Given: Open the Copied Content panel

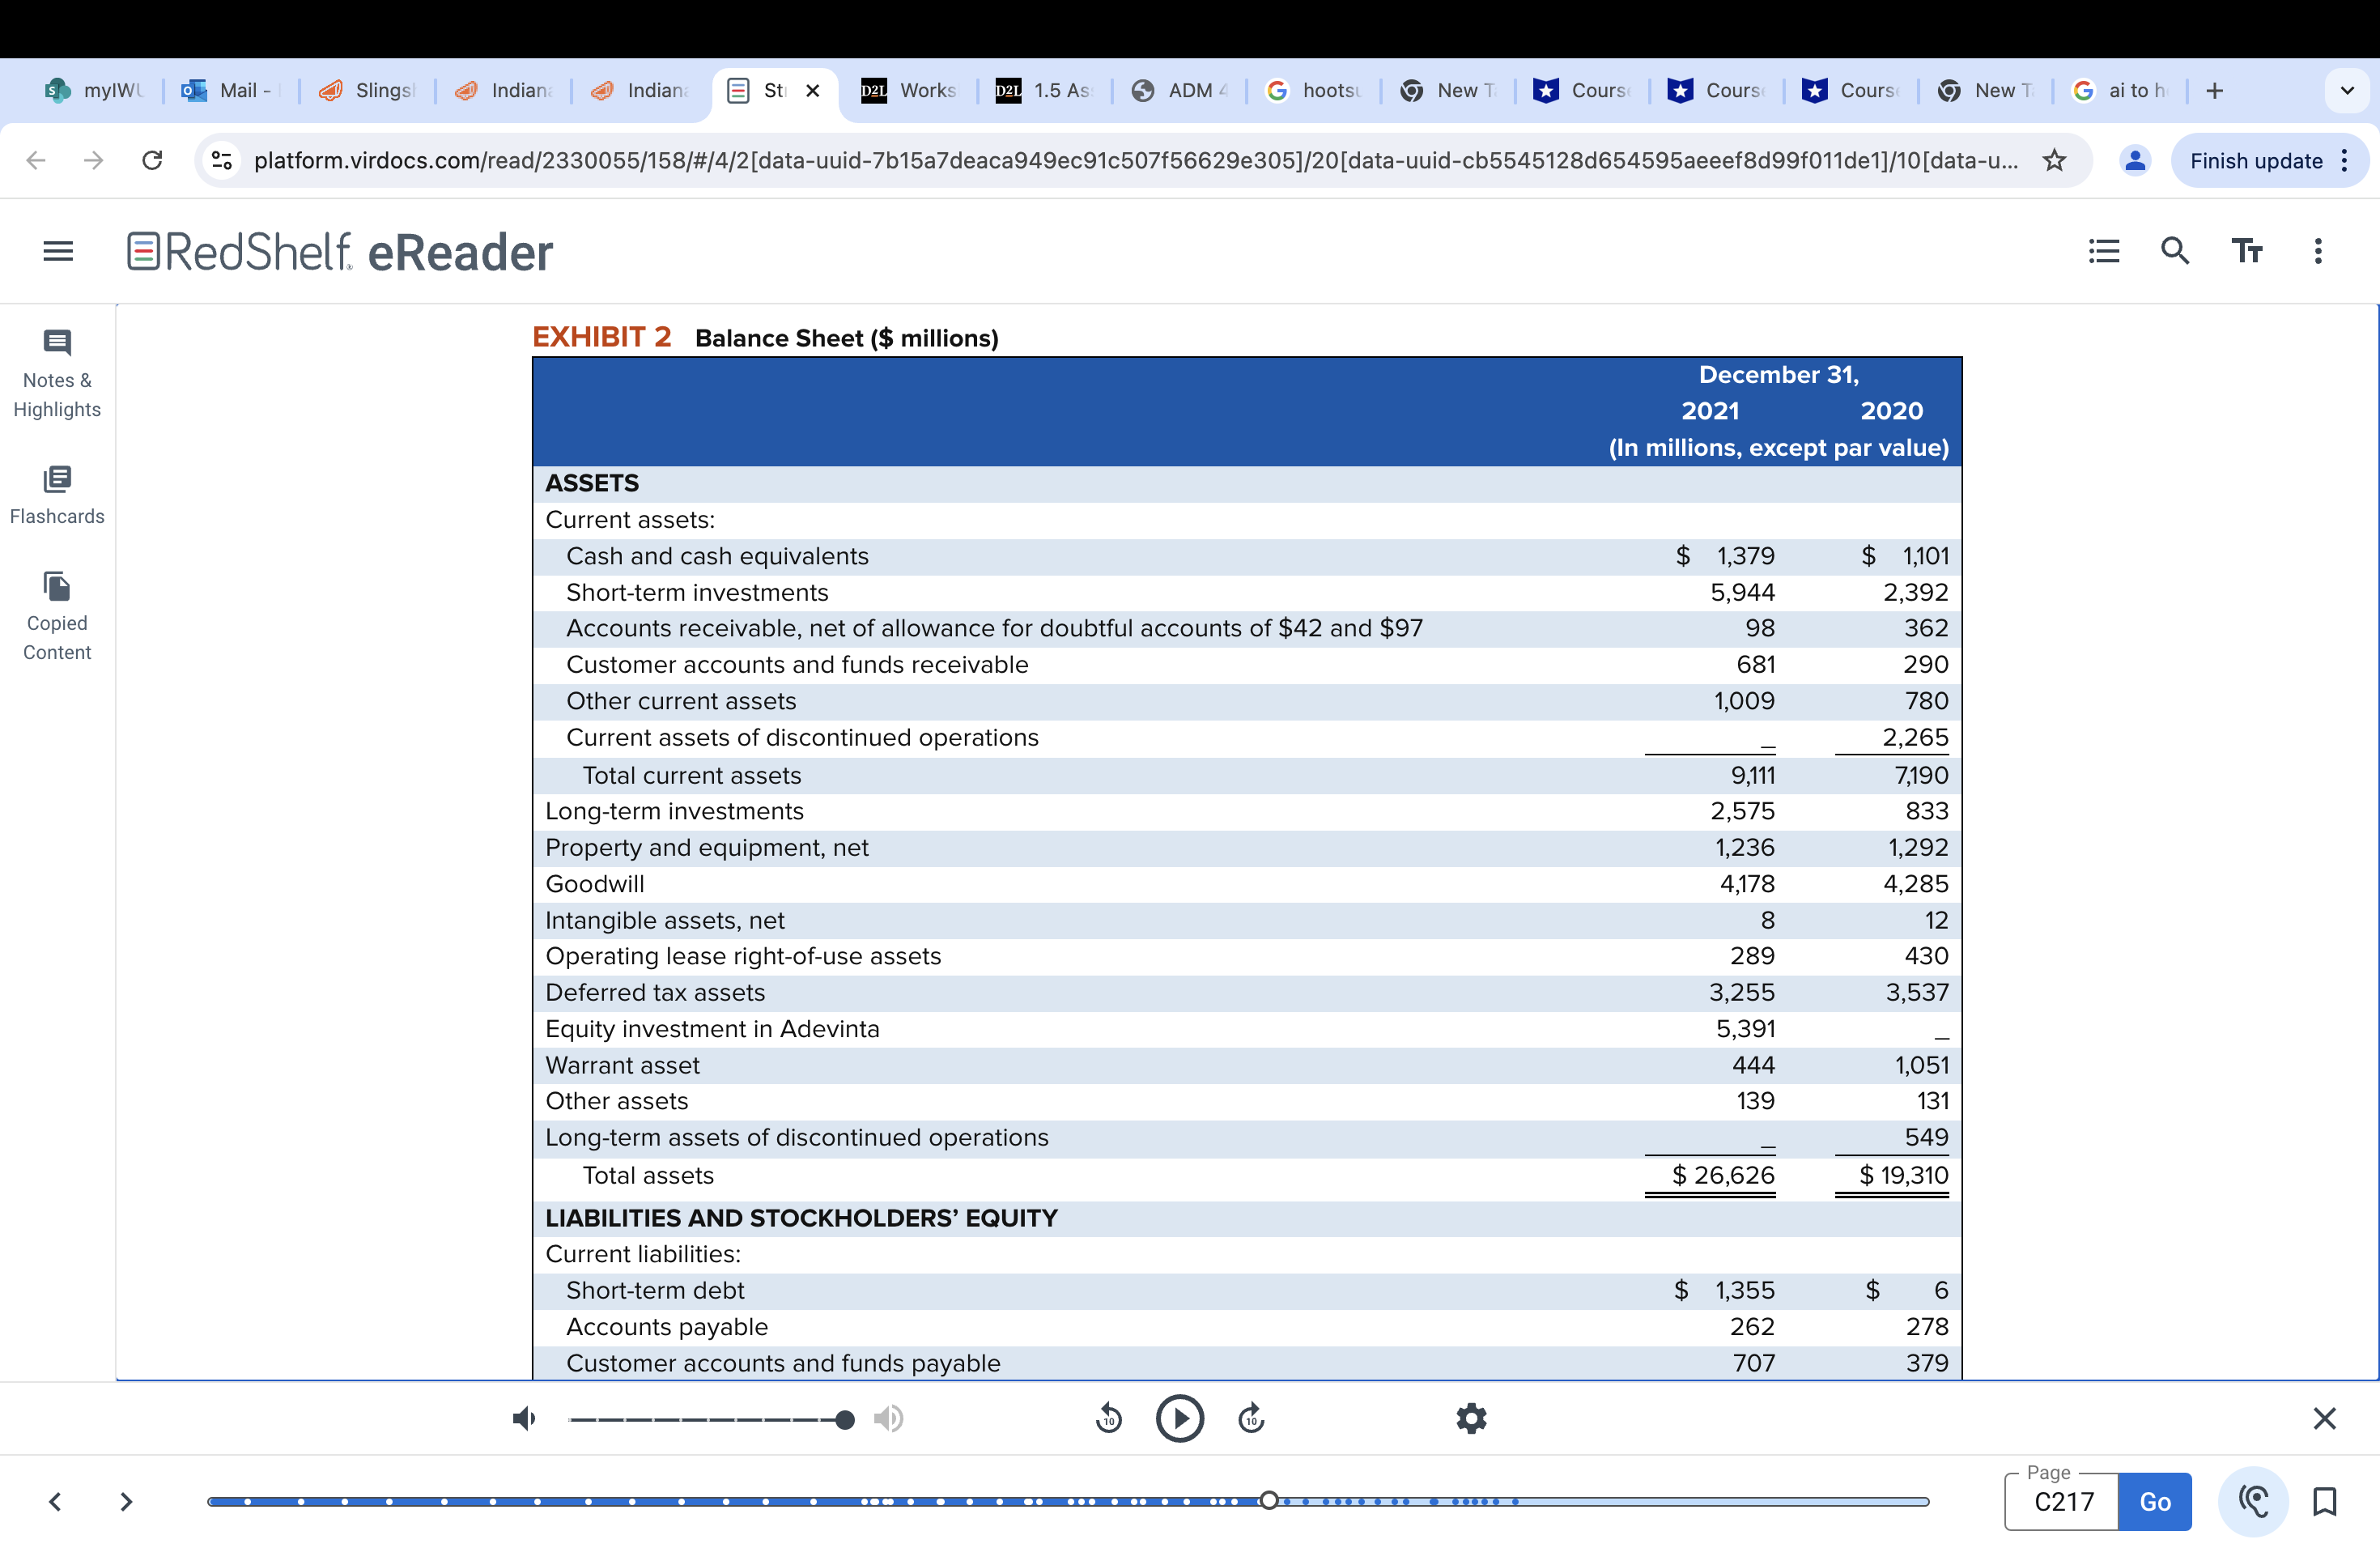Looking at the screenshot, I should pos(57,615).
